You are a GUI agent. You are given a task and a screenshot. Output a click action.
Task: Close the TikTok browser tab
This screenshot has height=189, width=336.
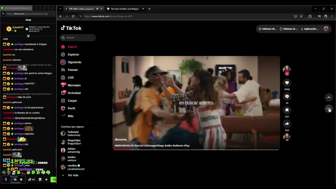tap(102, 9)
